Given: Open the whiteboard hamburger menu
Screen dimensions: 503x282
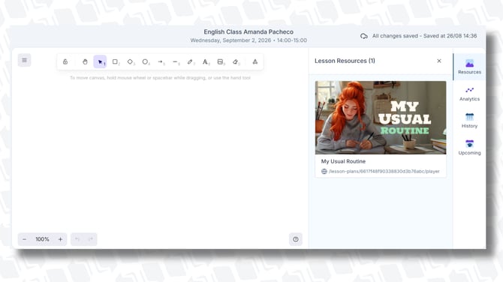Looking at the screenshot, I should [24, 60].
